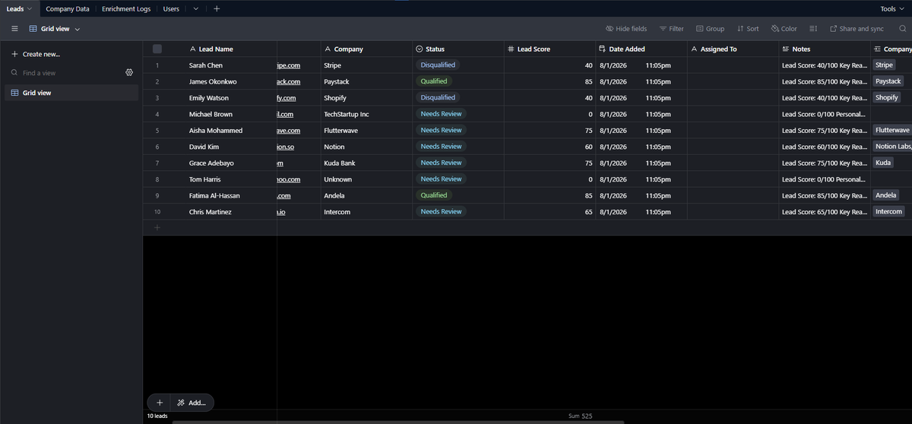Click the horizontal scrollbar at the bottom
The width and height of the screenshot is (912, 424).
click(397, 422)
